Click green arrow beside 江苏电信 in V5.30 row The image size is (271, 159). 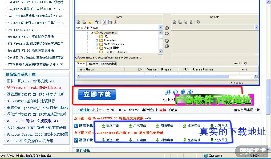(x=185, y=126)
